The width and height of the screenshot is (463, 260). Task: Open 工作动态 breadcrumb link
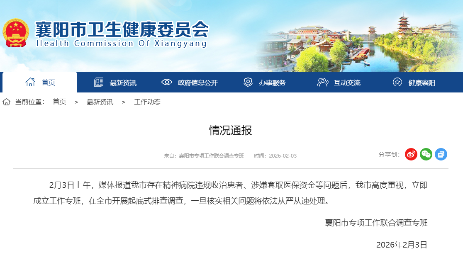pos(147,102)
